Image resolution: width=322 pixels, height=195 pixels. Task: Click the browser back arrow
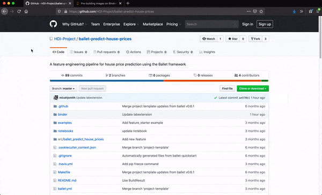pos(4,11)
